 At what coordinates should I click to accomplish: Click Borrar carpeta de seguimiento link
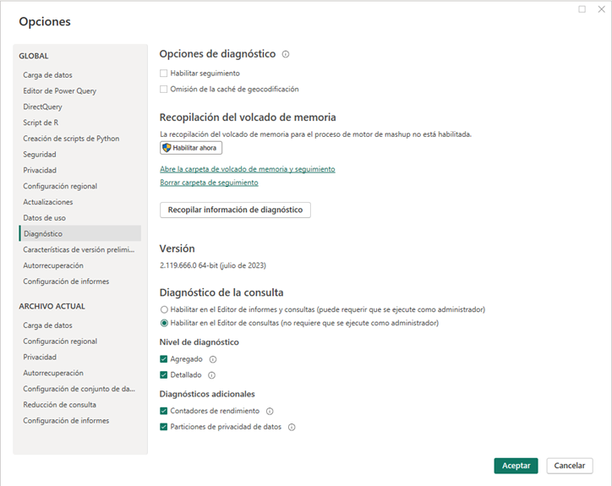(209, 183)
